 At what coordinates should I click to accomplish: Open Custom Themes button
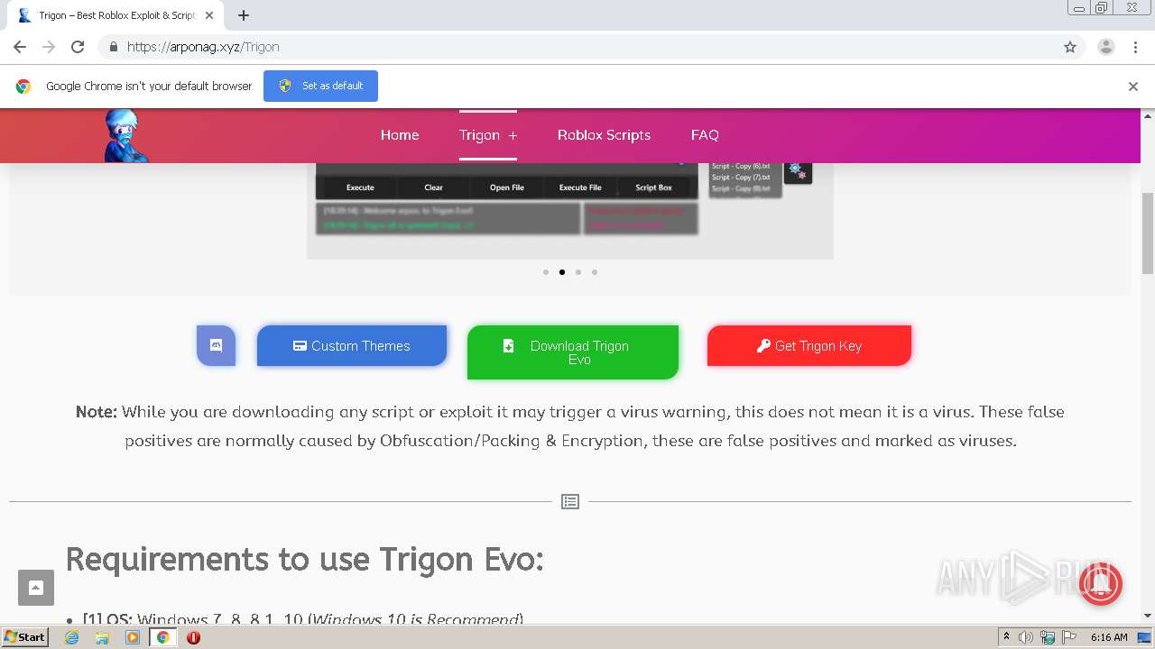[352, 345]
